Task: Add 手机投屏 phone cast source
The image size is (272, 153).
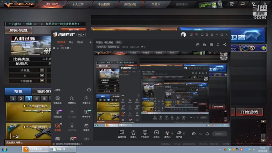Action: click(145, 134)
